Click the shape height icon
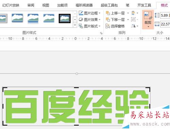 (157, 15)
